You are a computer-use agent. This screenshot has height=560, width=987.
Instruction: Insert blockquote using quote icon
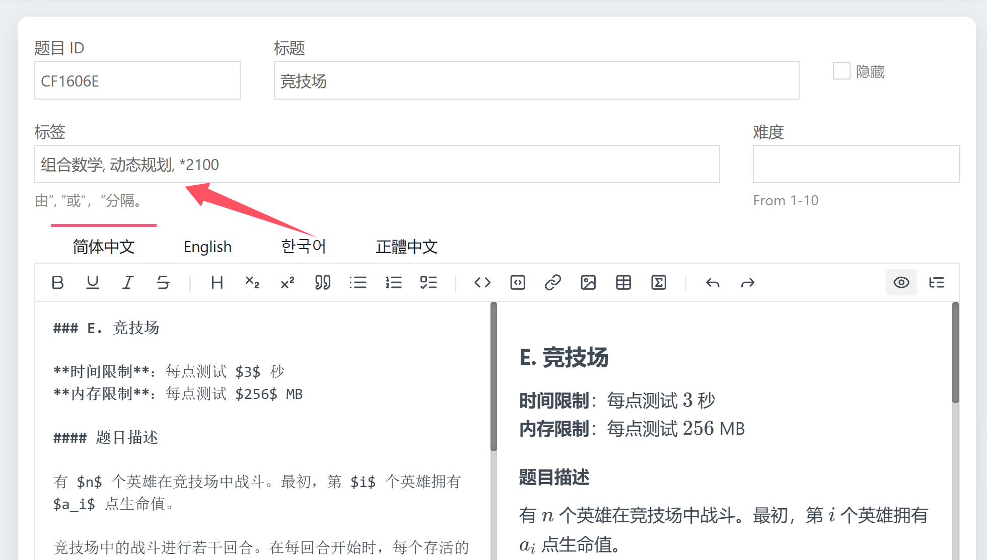tap(323, 283)
